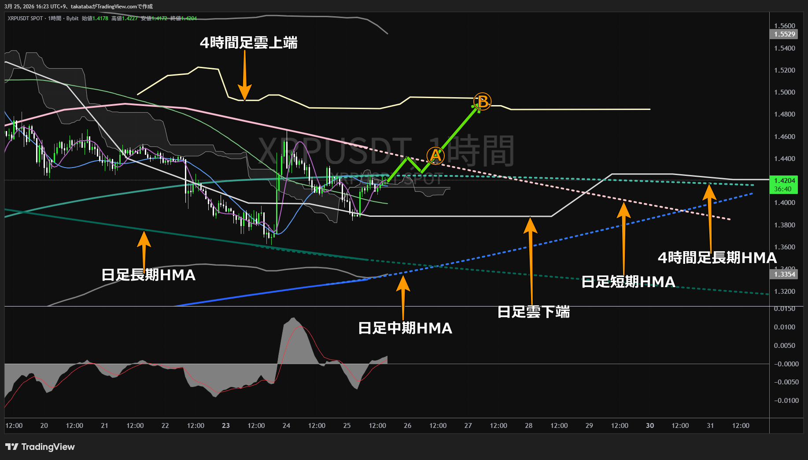Click bold date 23 on the time axis
This screenshot has width=808, height=460.
point(226,426)
